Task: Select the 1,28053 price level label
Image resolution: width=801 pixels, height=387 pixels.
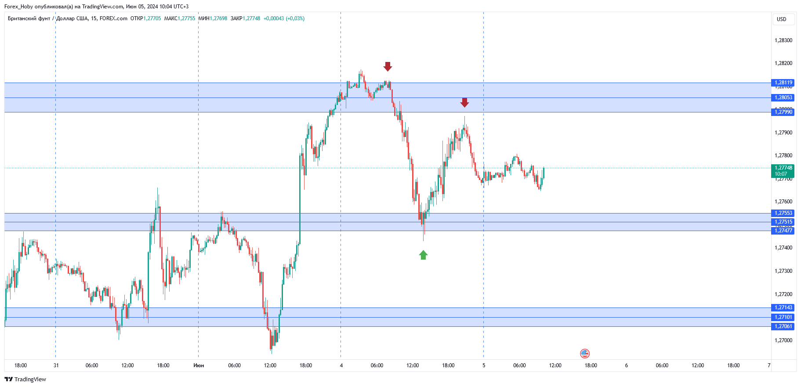Action: [783, 98]
